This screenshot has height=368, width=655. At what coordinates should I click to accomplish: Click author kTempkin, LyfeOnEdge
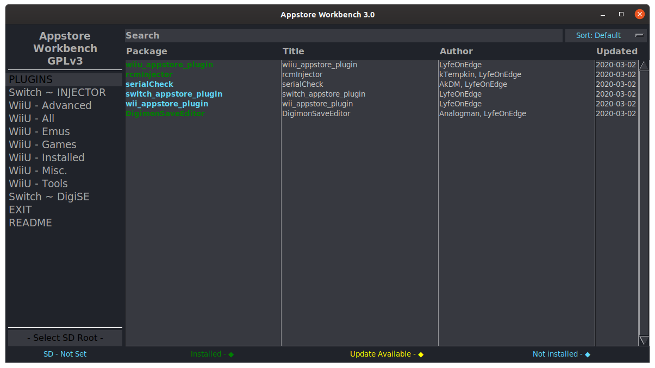[480, 74]
